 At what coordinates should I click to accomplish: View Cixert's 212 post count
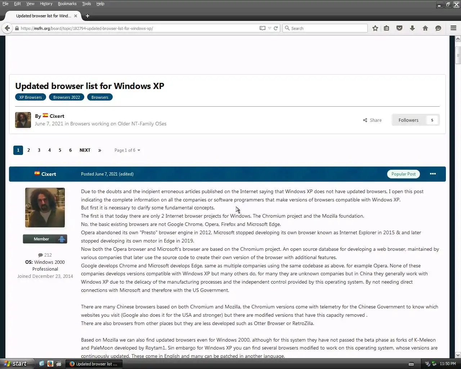point(45,255)
